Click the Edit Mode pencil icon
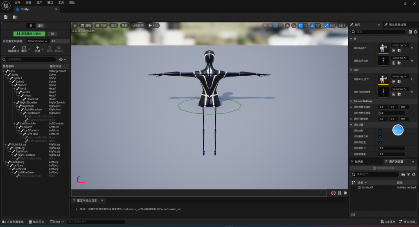This screenshot has height=227, width=419. [x=14, y=48]
